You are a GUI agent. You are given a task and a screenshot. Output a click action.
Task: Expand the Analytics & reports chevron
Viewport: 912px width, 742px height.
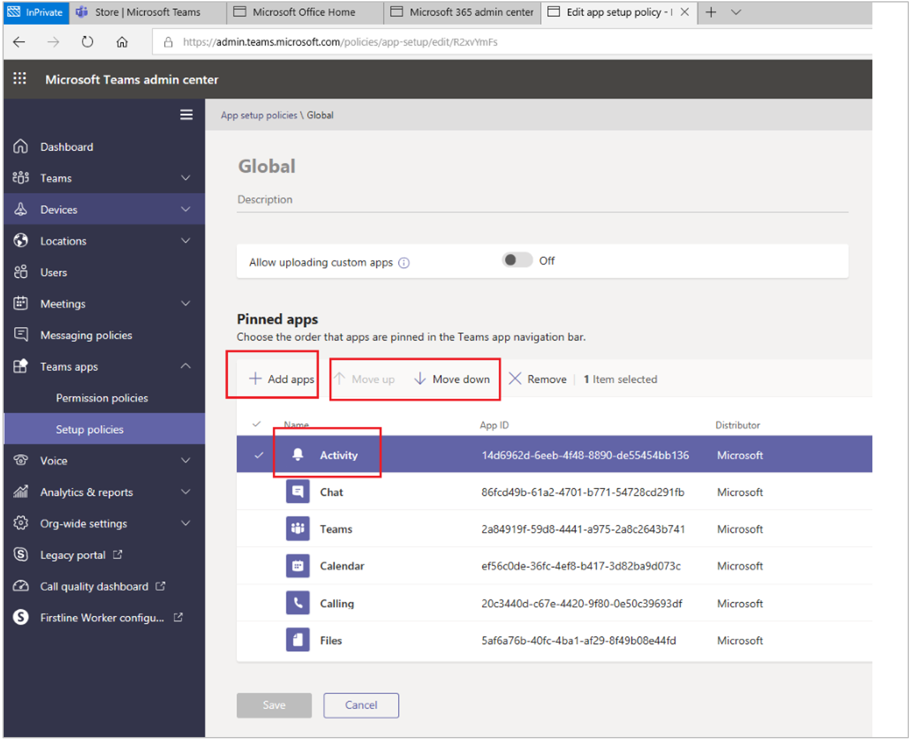click(x=186, y=492)
